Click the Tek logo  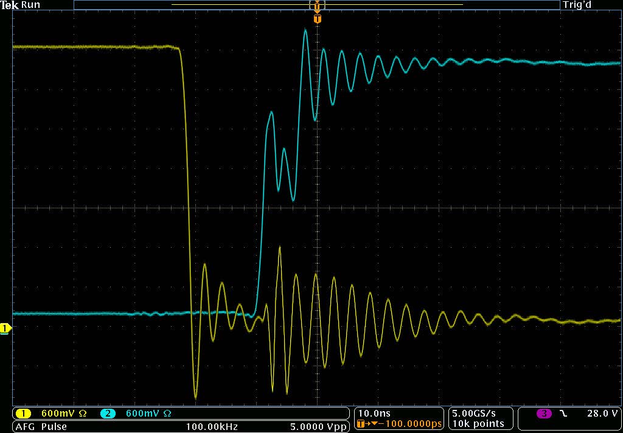coord(10,5)
